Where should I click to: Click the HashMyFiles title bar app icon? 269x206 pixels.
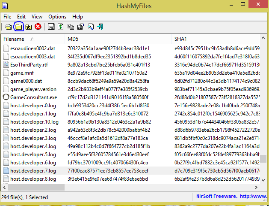5,6
